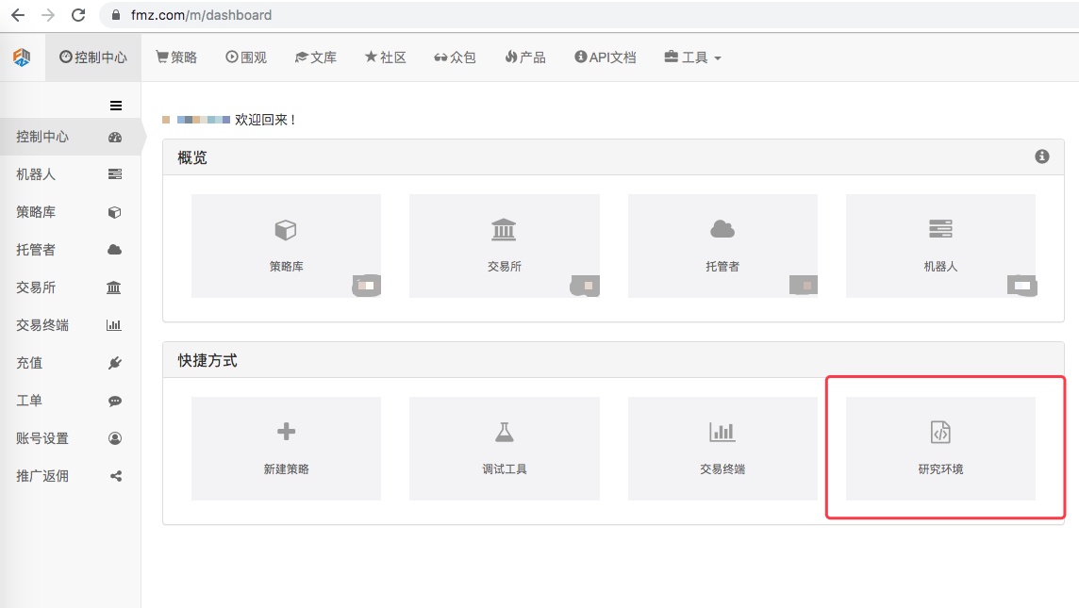The width and height of the screenshot is (1079, 608).
Task: Go to API文档 in top navigation
Action: point(605,58)
